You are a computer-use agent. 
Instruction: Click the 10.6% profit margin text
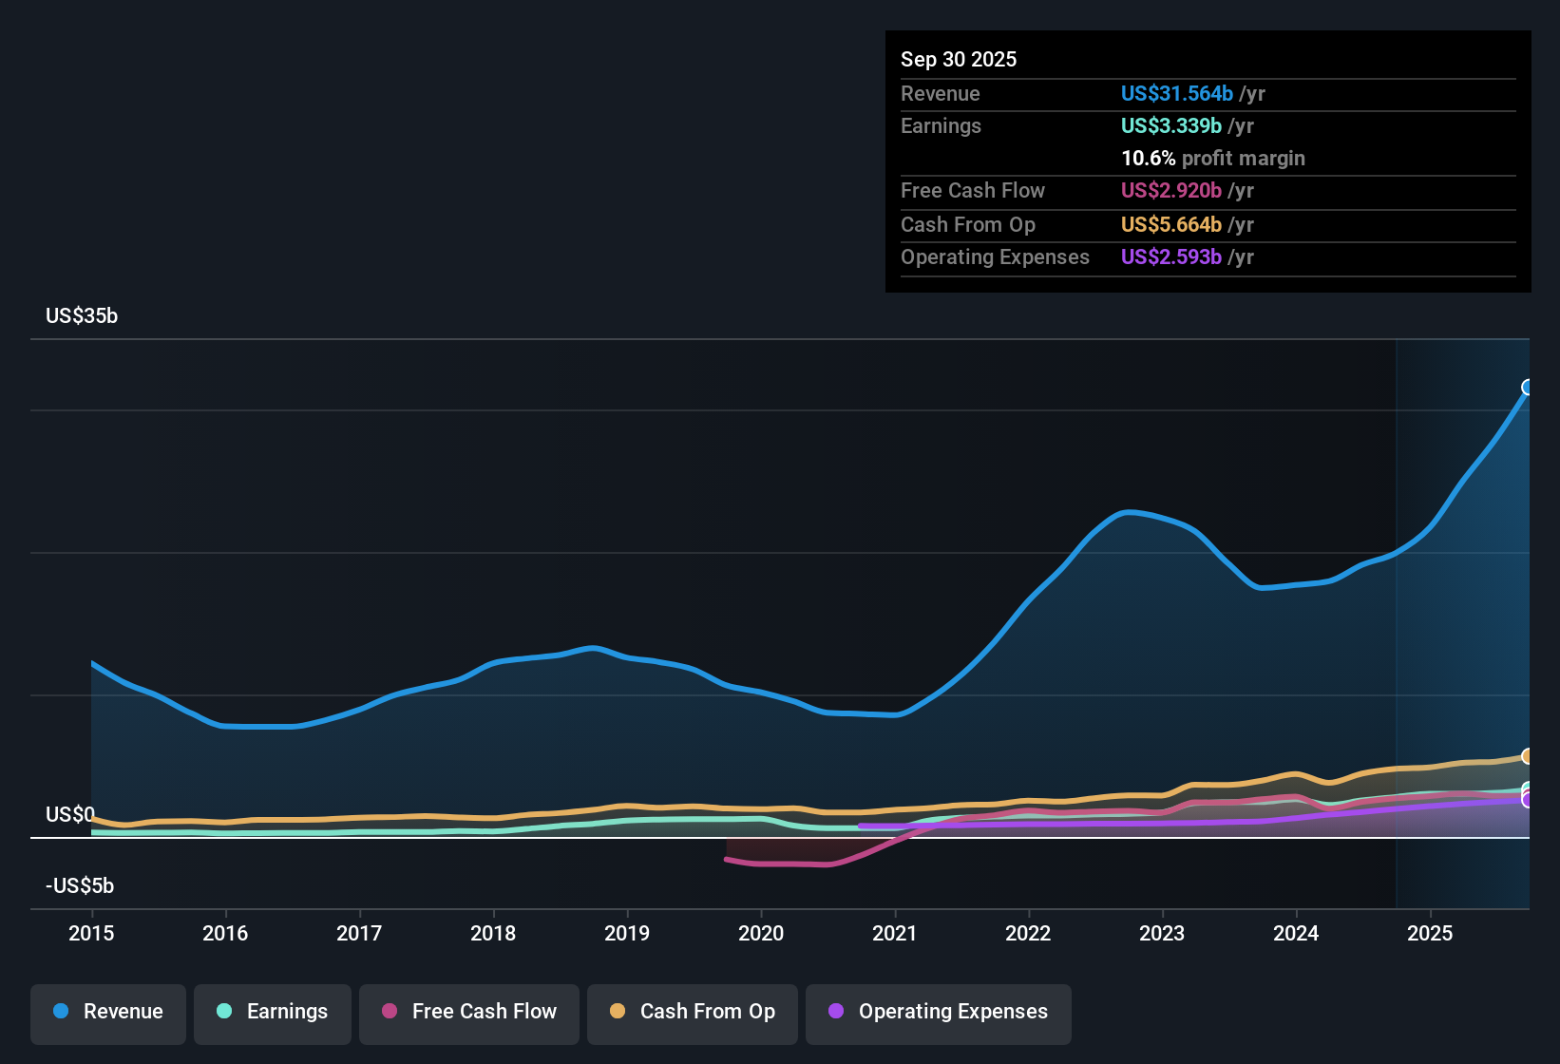pos(1213,159)
